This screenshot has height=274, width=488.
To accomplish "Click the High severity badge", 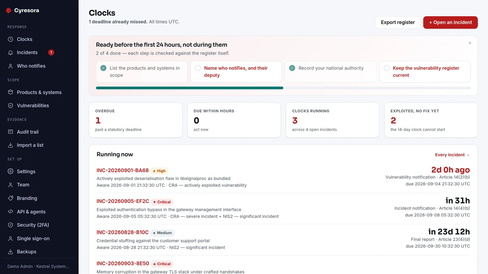I will click(159, 171).
